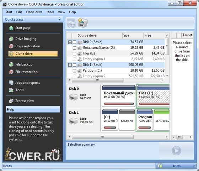Open the View menu
Screen dimensions: 199x171
[x=61, y=12]
